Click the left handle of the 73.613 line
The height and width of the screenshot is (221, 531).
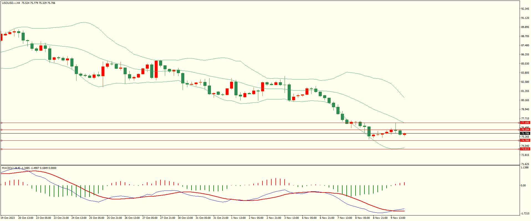(1, 149)
